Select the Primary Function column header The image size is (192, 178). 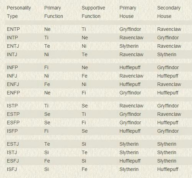[x=53, y=12]
